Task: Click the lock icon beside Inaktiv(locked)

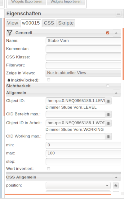Action: [x=9, y=80]
